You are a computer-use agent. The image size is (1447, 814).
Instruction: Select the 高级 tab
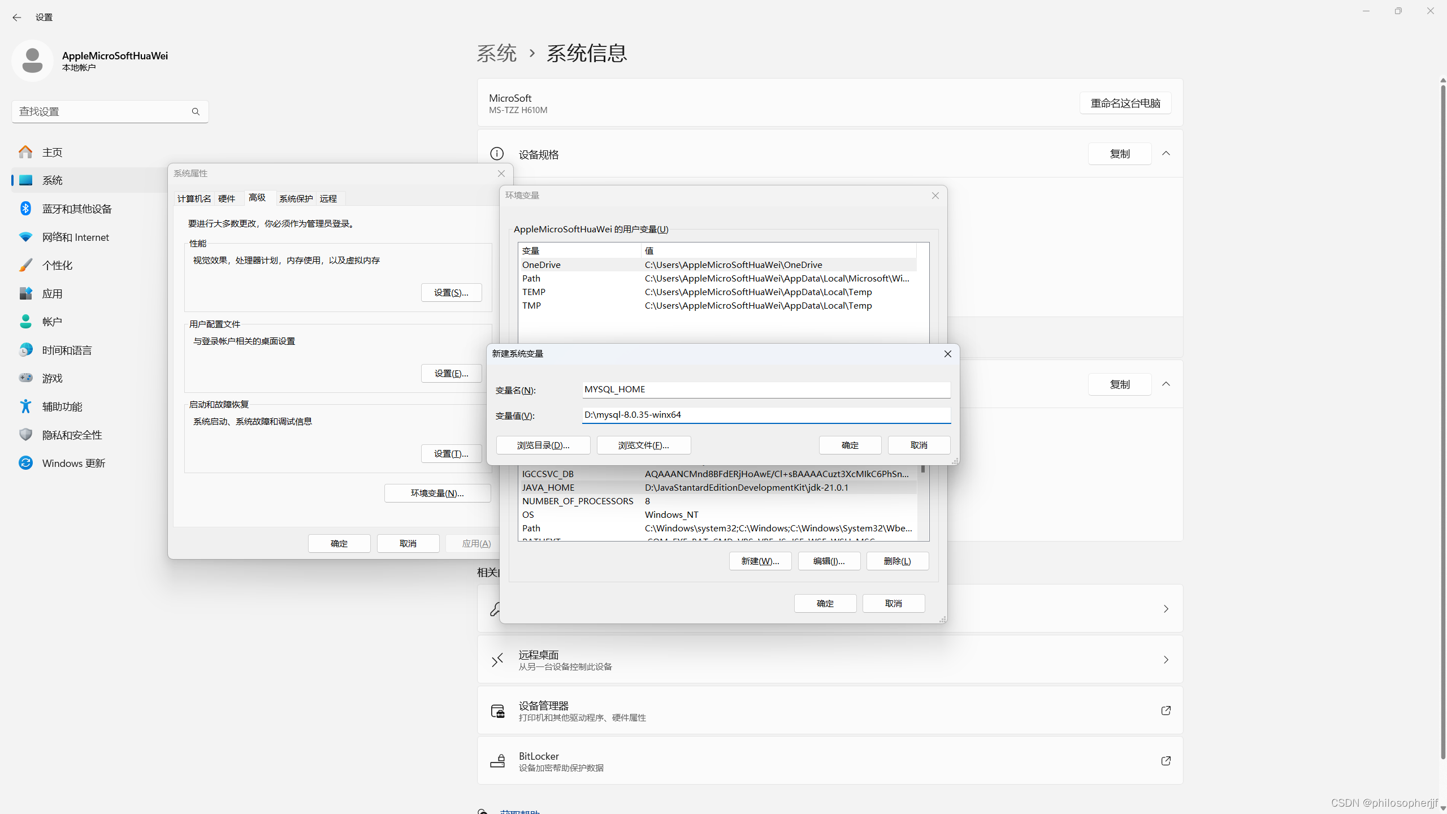257,198
